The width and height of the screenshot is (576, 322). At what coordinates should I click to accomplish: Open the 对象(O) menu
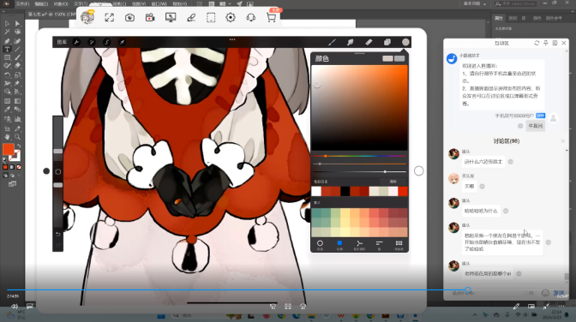click(x=61, y=4)
